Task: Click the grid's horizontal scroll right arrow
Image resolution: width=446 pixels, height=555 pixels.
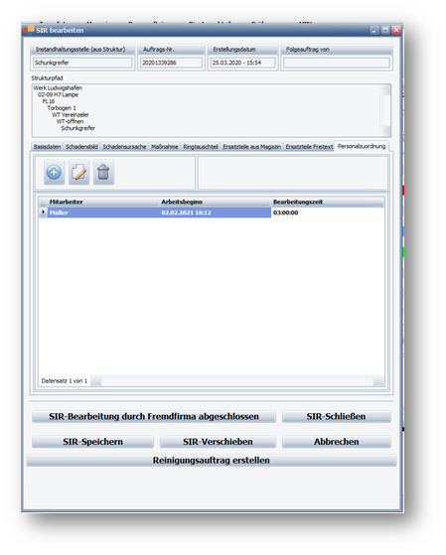Action: pyautogui.click(x=378, y=381)
